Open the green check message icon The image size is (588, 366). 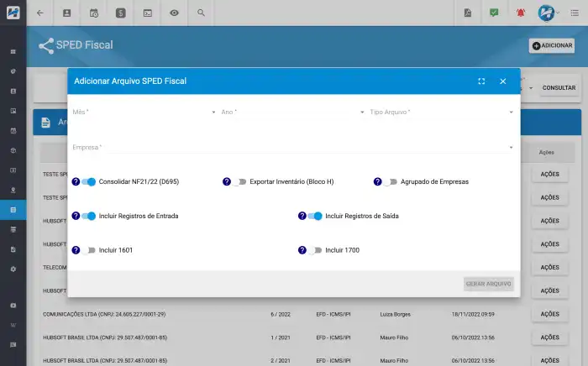(494, 13)
